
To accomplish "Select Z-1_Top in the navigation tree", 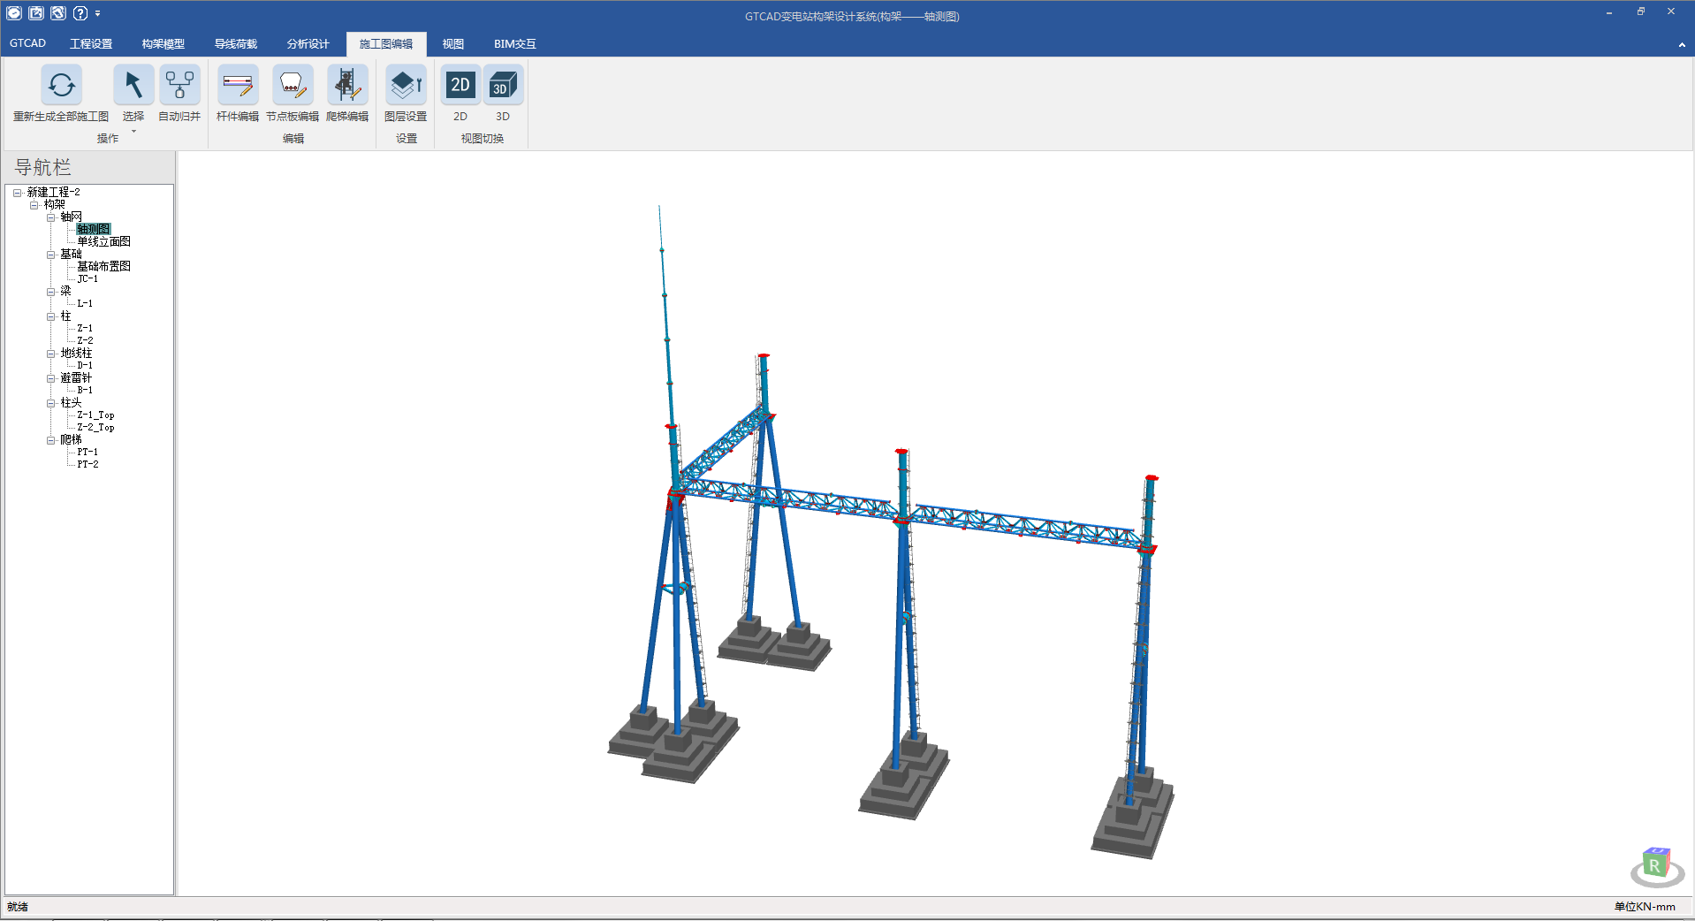I will [x=95, y=415].
